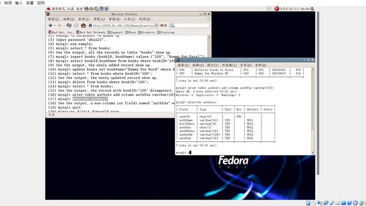Screen dimensions: 366x206
Task: Click the VirtualBox window vertical scrollbar
Action: 318,93
